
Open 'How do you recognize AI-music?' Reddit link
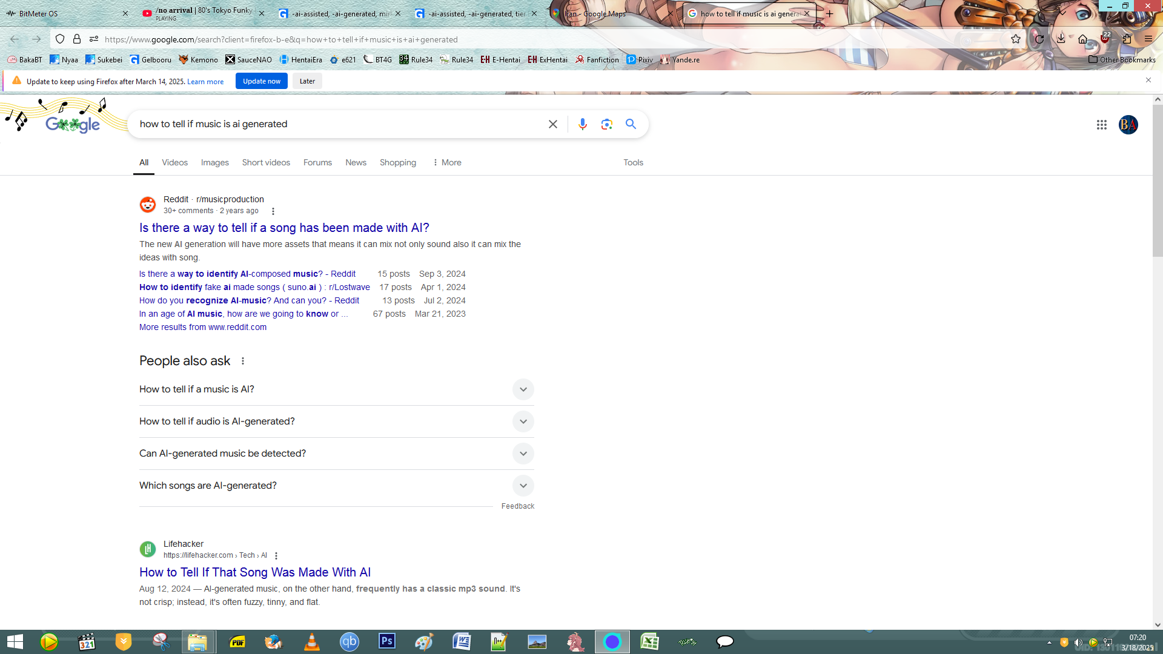(249, 300)
